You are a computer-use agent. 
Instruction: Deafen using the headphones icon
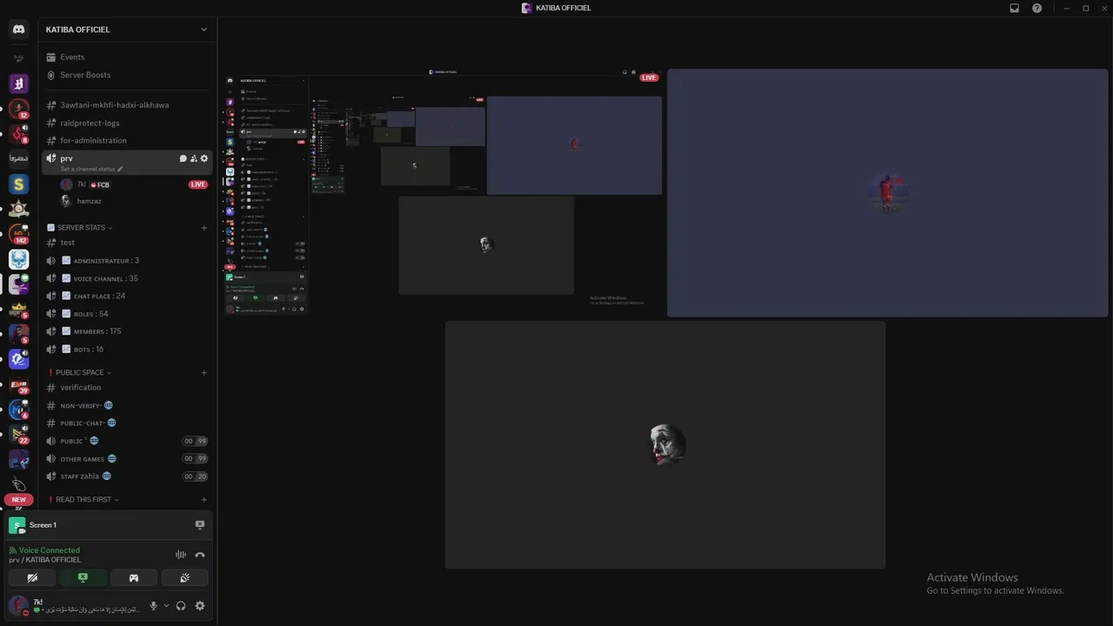pos(181,606)
